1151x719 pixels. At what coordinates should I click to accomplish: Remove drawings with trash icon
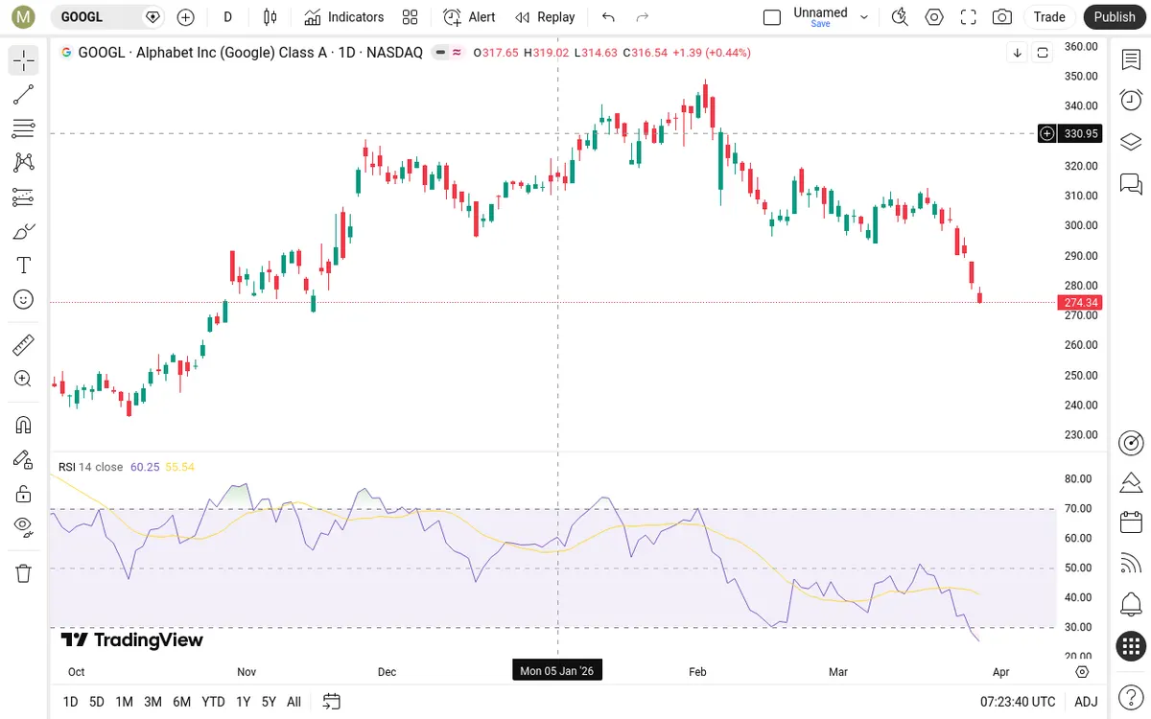click(24, 573)
